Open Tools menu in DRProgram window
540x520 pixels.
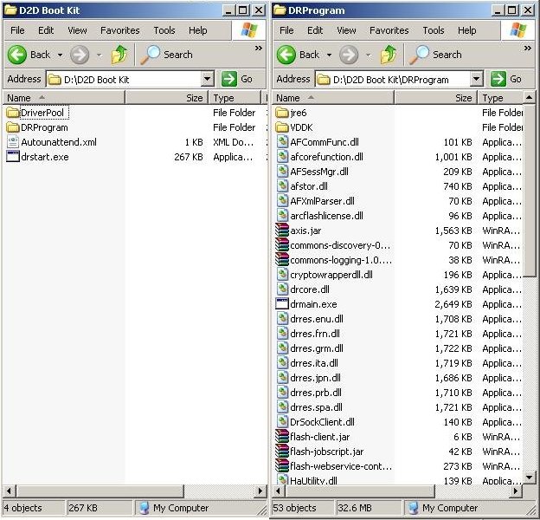434,30
